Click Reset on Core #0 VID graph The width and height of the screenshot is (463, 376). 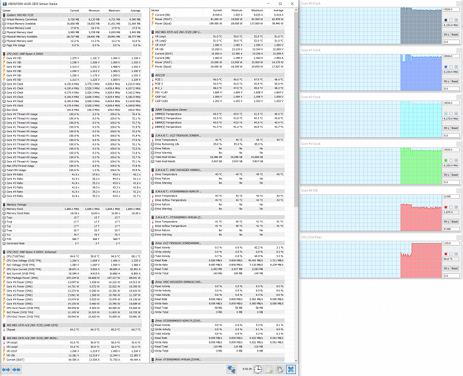tap(455, 222)
